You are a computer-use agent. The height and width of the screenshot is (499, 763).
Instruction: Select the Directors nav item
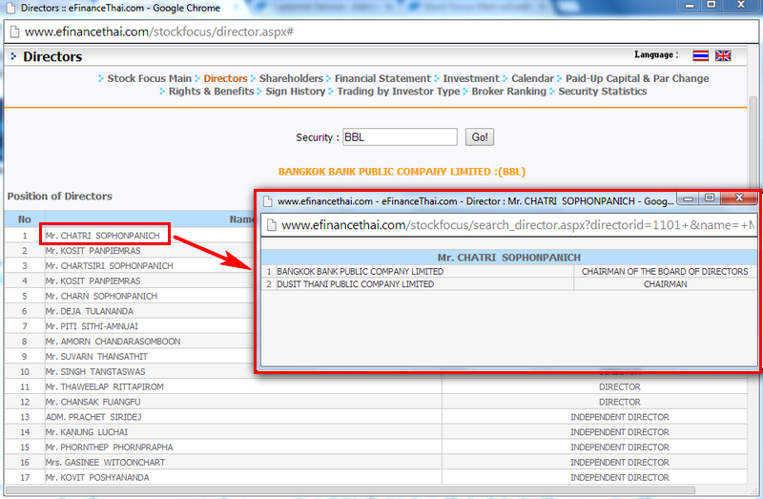pyautogui.click(x=225, y=78)
